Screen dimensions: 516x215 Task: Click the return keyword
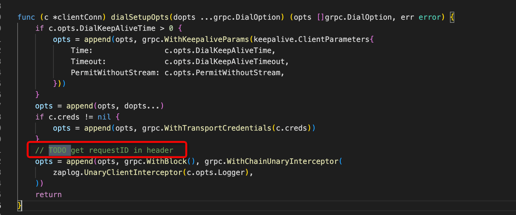[x=48, y=195]
